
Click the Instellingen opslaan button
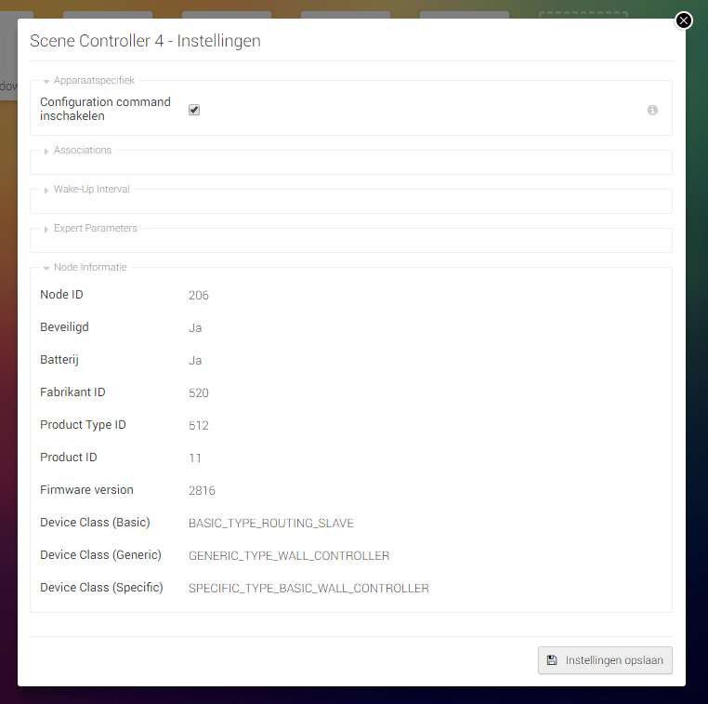tap(605, 660)
